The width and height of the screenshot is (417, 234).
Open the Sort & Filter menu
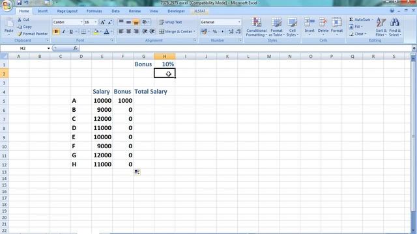pos(381,27)
